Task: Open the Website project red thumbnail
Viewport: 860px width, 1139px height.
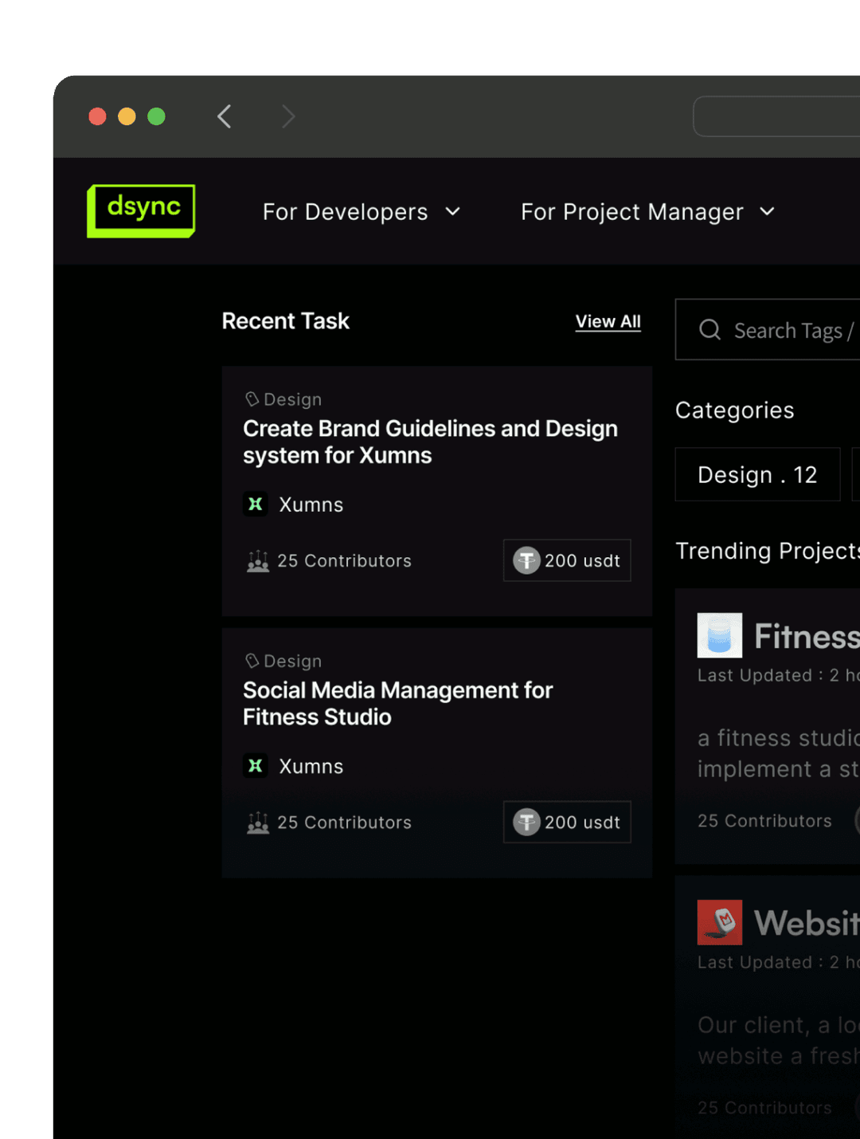Action: (719, 922)
